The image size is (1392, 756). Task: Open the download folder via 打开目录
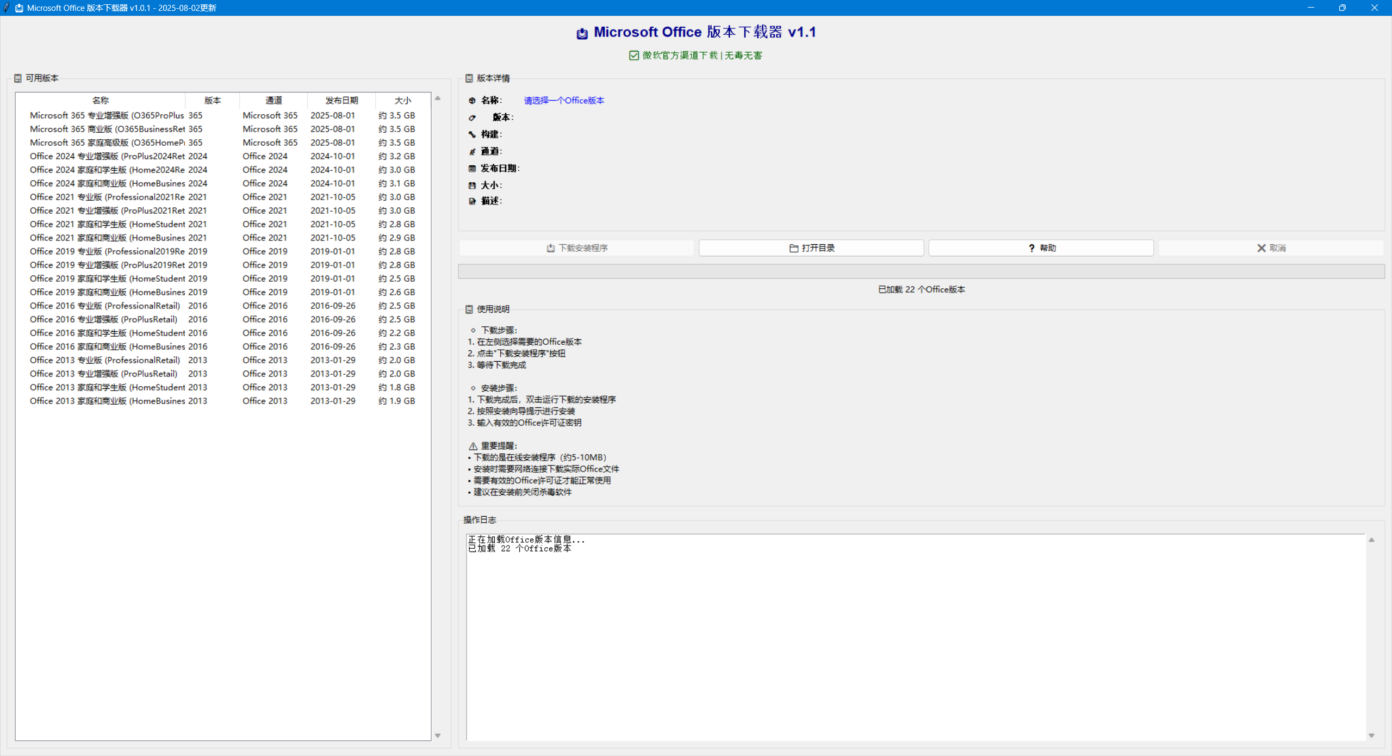[811, 248]
